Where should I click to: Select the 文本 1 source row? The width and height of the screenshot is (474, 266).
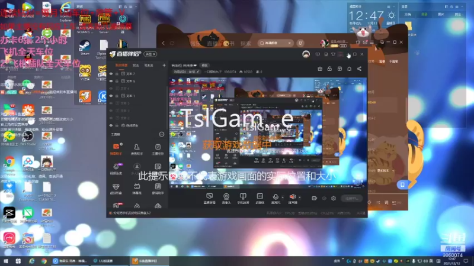(x=137, y=96)
